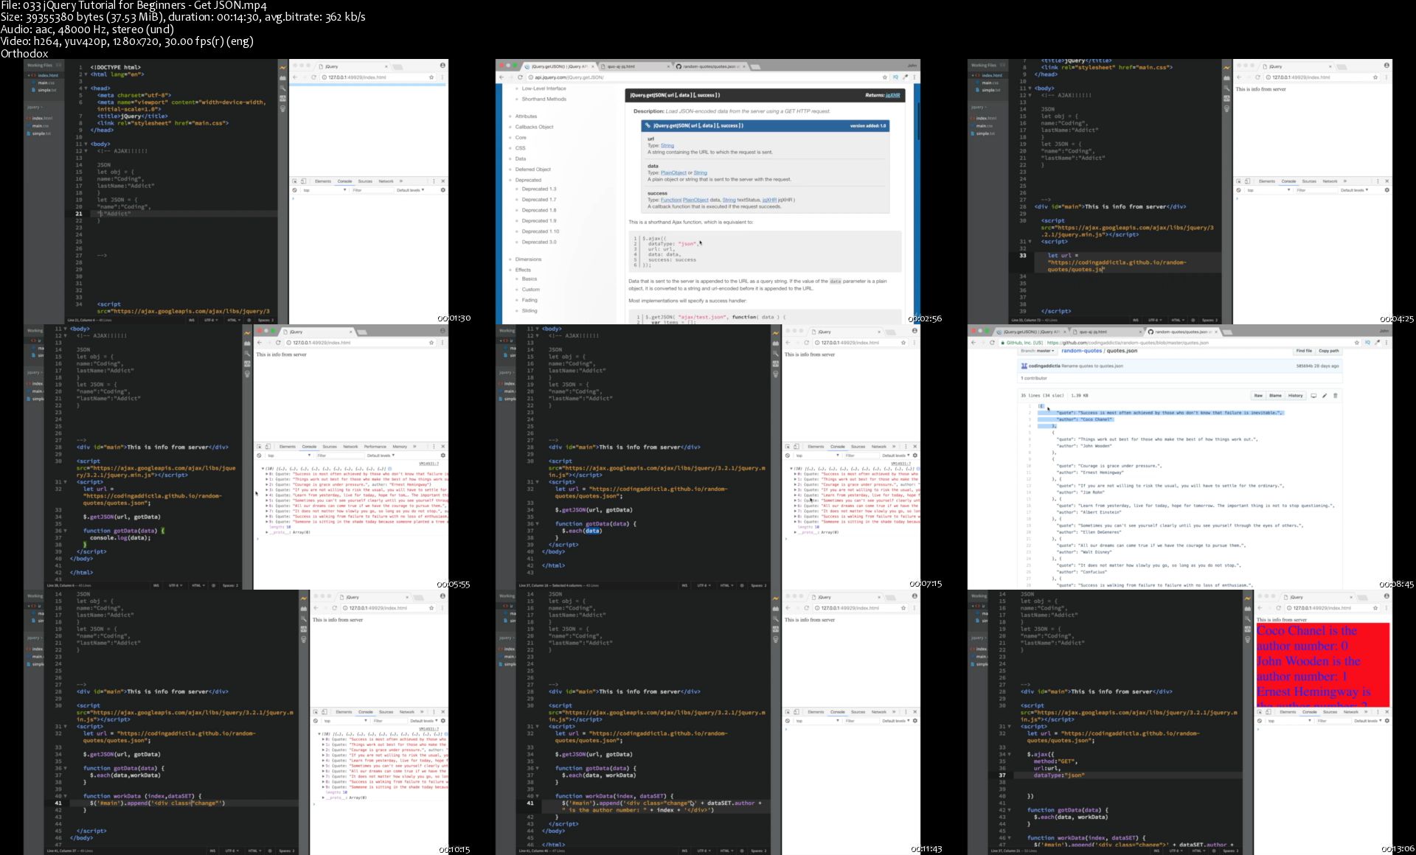Click Copy path button on GitHub page
This screenshot has height=855, width=1416.
[1329, 351]
